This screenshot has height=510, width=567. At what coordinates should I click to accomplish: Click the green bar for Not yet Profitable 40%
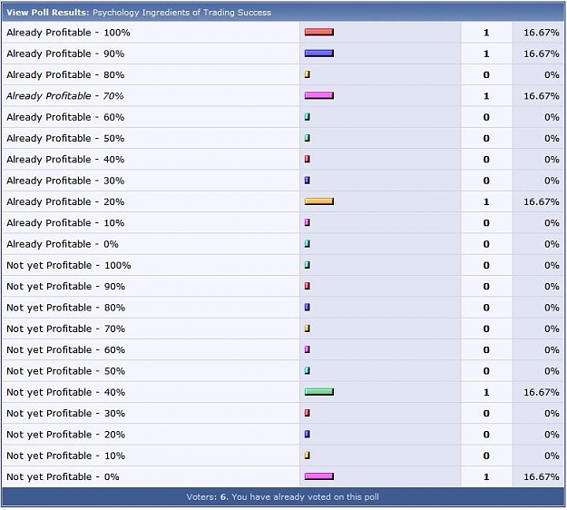pos(319,392)
